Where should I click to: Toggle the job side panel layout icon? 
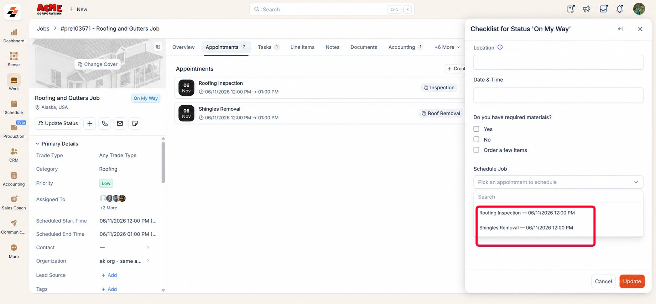158,47
